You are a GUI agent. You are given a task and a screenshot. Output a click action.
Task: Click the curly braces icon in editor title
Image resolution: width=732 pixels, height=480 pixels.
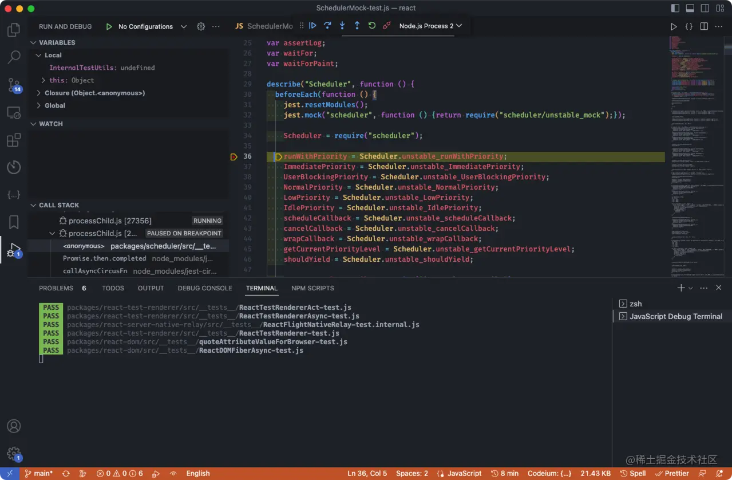pyautogui.click(x=689, y=26)
